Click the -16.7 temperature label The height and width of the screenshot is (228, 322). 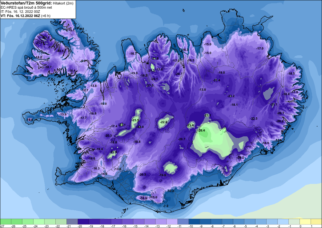tap(133, 53)
